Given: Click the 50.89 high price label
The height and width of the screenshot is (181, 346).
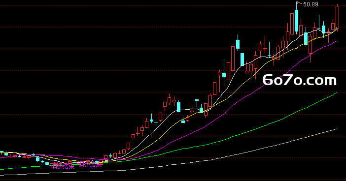Looking at the screenshot, I should pyautogui.click(x=311, y=4).
